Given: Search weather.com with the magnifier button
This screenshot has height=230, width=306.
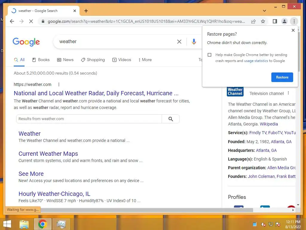Looking at the screenshot, I should pyautogui.click(x=171, y=119).
